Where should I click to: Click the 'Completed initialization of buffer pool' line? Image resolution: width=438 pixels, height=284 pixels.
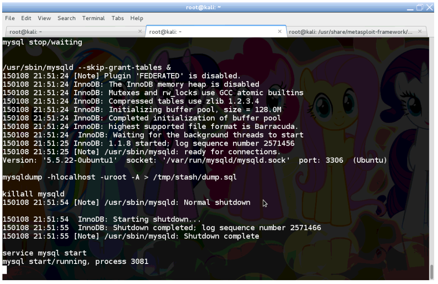(142, 118)
